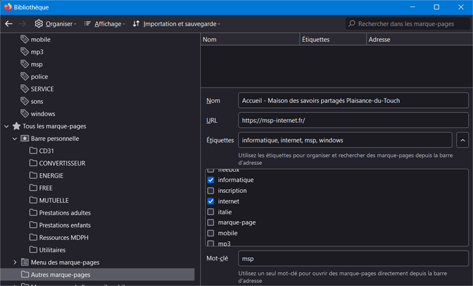Click the Organiser gear icon

click(39, 24)
